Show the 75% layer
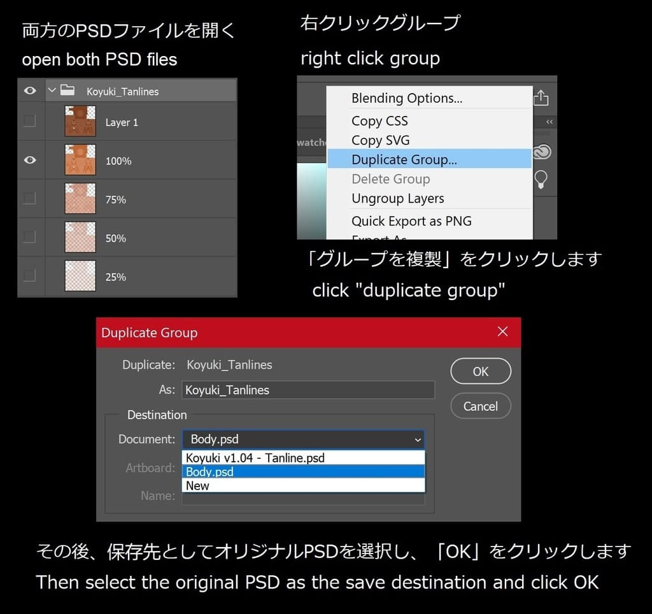 [29, 199]
